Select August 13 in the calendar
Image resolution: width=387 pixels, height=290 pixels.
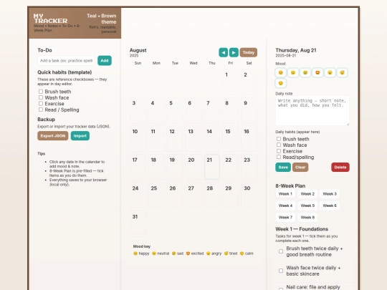(193, 139)
